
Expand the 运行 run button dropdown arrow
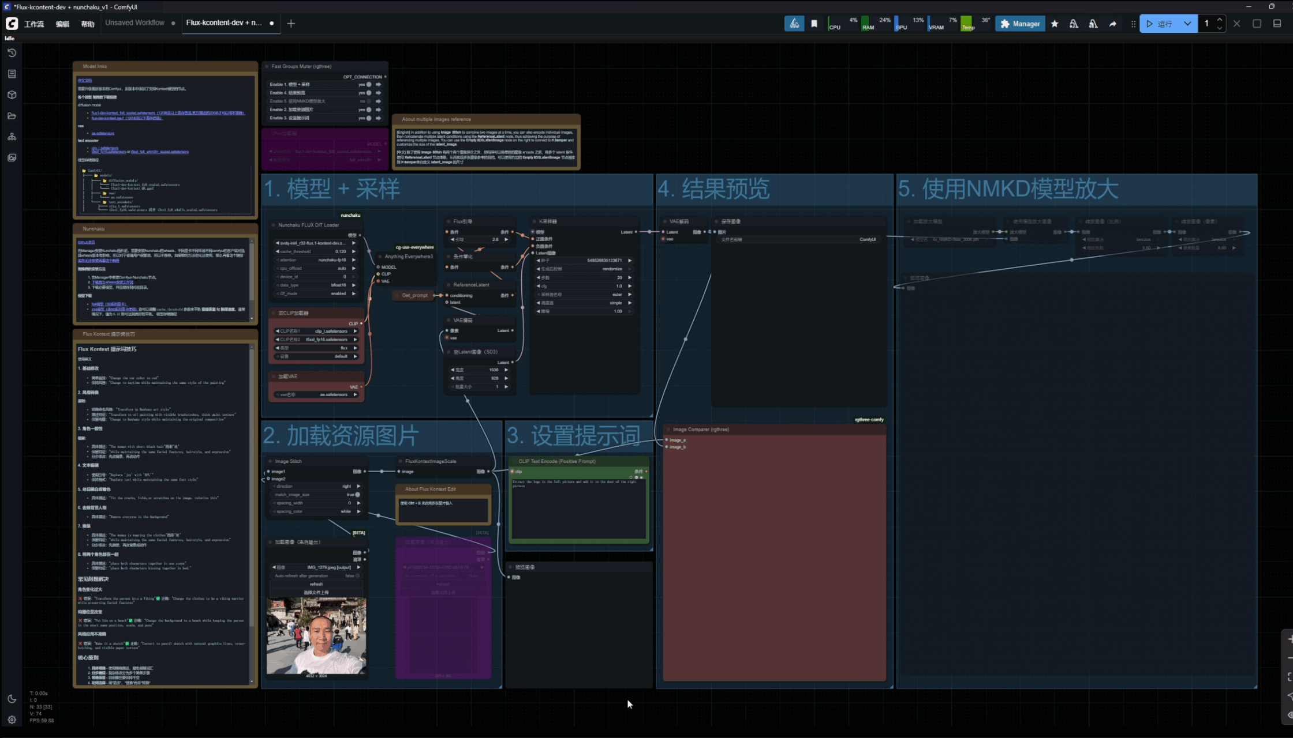pyautogui.click(x=1187, y=24)
